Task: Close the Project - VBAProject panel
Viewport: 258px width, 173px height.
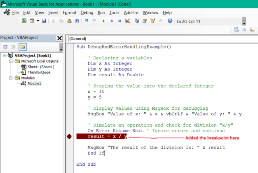Action: (x=59, y=38)
